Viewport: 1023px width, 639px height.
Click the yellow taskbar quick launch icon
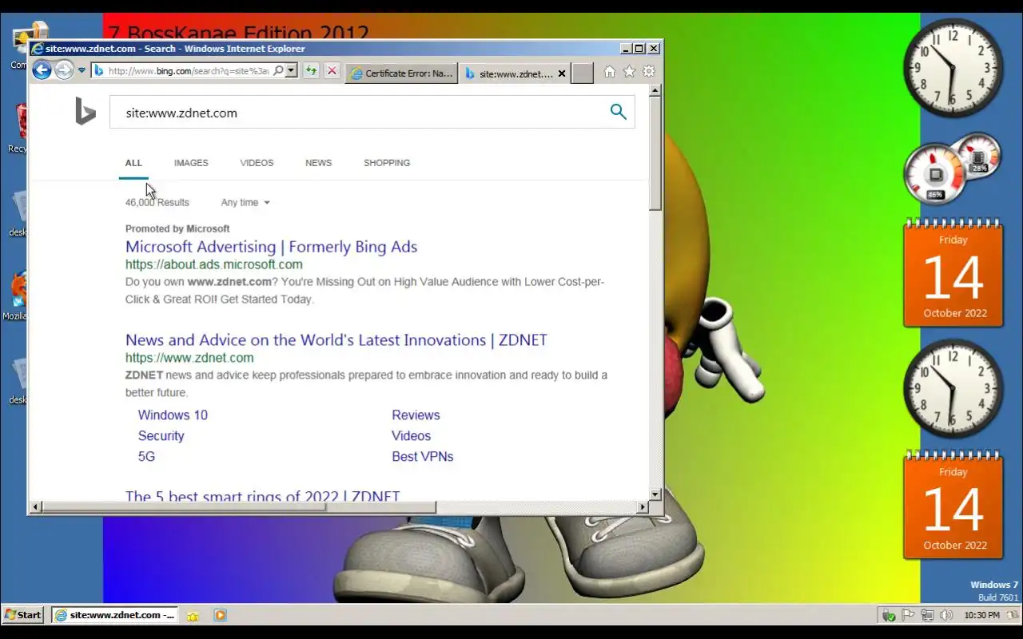(x=193, y=616)
